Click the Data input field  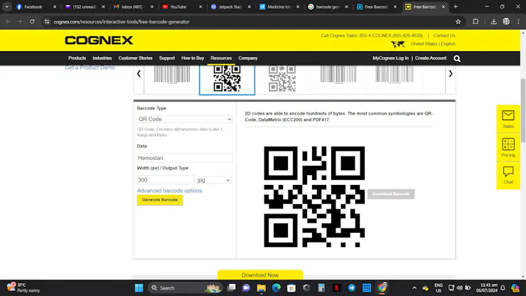coord(185,158)
